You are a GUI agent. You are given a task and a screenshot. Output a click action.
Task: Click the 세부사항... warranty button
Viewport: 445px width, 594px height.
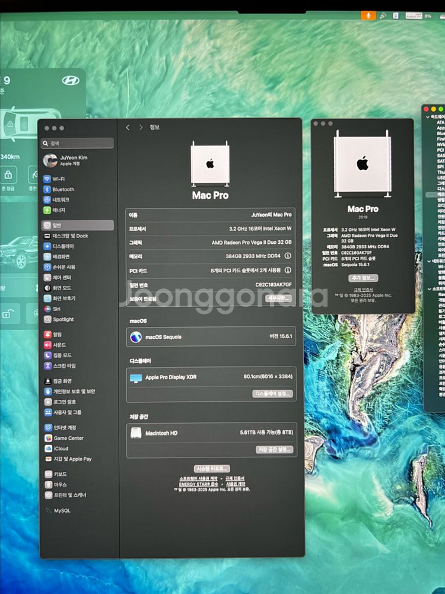[x=278, y=298]
